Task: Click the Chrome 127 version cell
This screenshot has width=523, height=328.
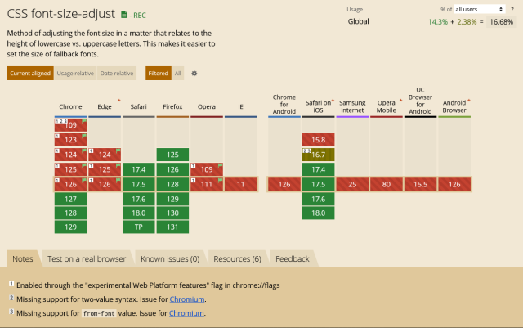Action: pos(70,199)
